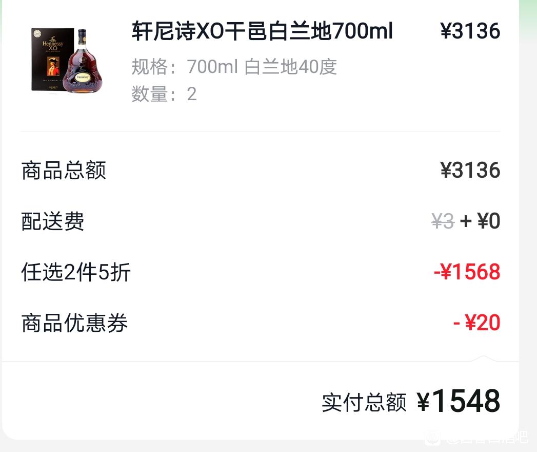Tap the -¥1568 discount amount

click(467, 272)
